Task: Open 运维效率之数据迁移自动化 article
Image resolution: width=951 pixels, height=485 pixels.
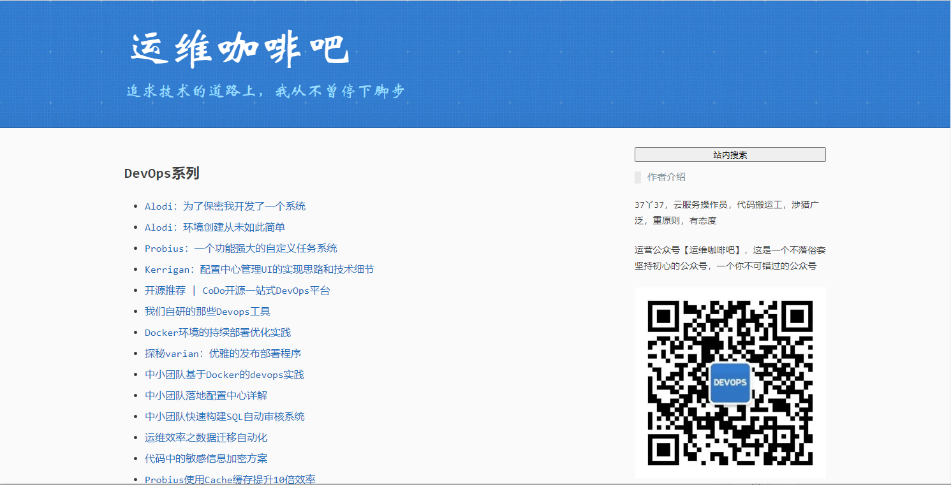Action: [206, 438]
